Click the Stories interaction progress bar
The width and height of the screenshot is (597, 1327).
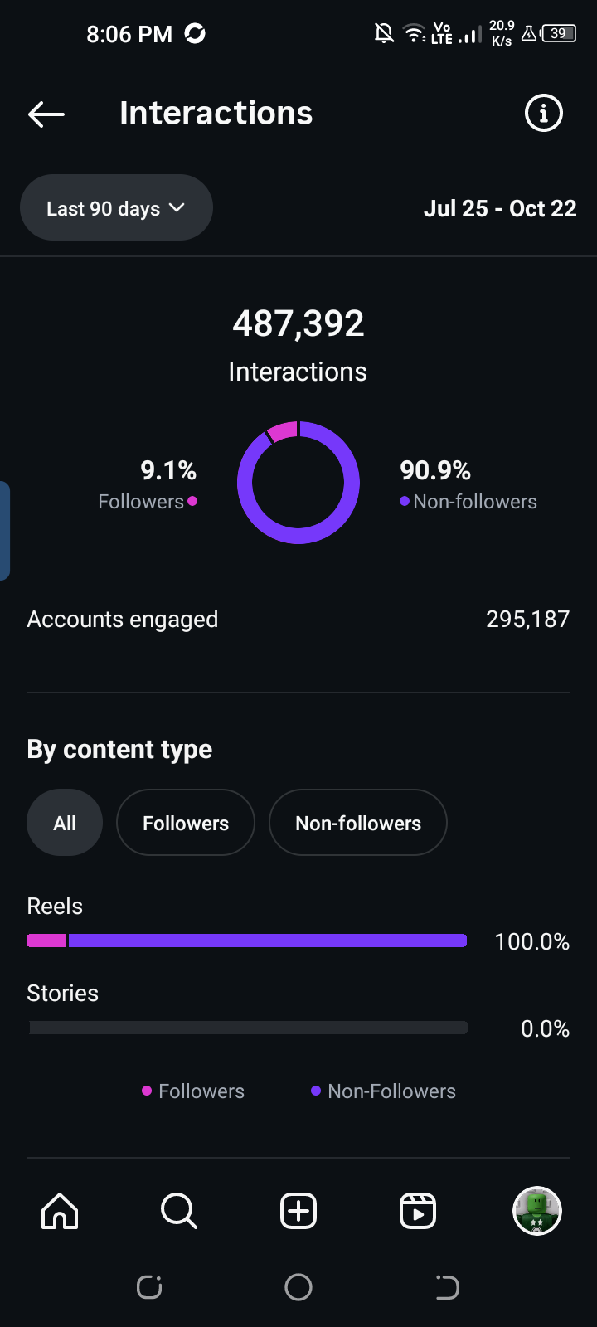(247, 1028)
